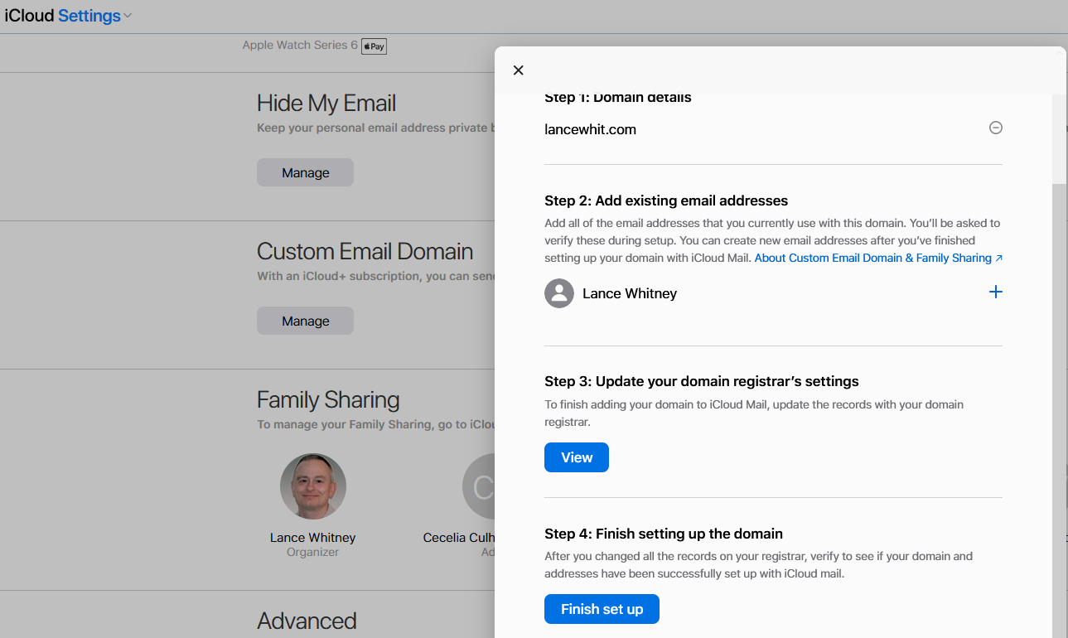Click the Advanced section heading

[x=307, y=621]
